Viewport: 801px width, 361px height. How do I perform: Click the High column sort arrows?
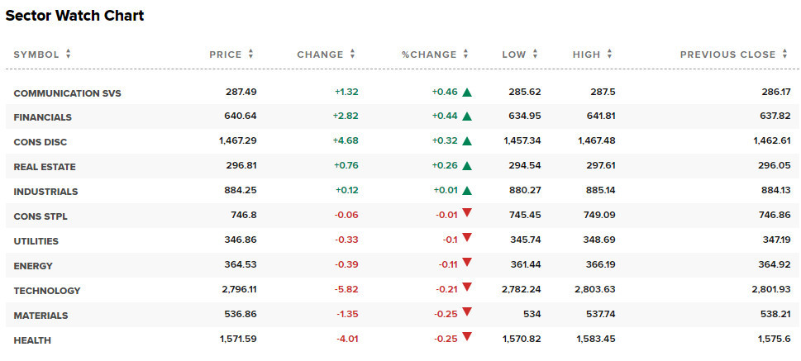point(609,55)
